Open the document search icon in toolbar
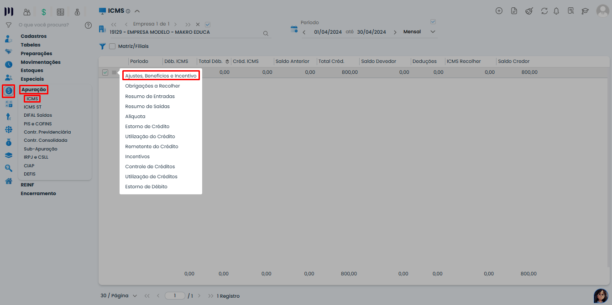 pos(570,11)
